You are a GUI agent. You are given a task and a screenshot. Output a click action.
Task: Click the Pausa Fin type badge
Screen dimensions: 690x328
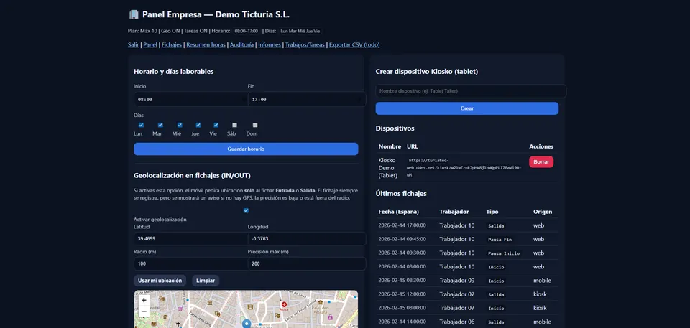coord(500,240)
